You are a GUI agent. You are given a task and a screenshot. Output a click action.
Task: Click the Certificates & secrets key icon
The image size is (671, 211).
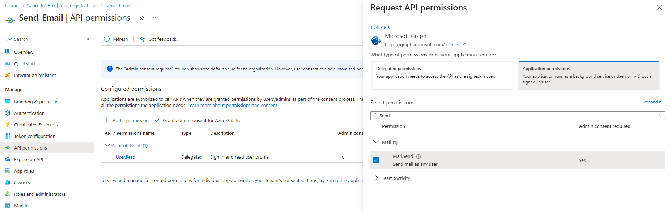coord(8,125)
